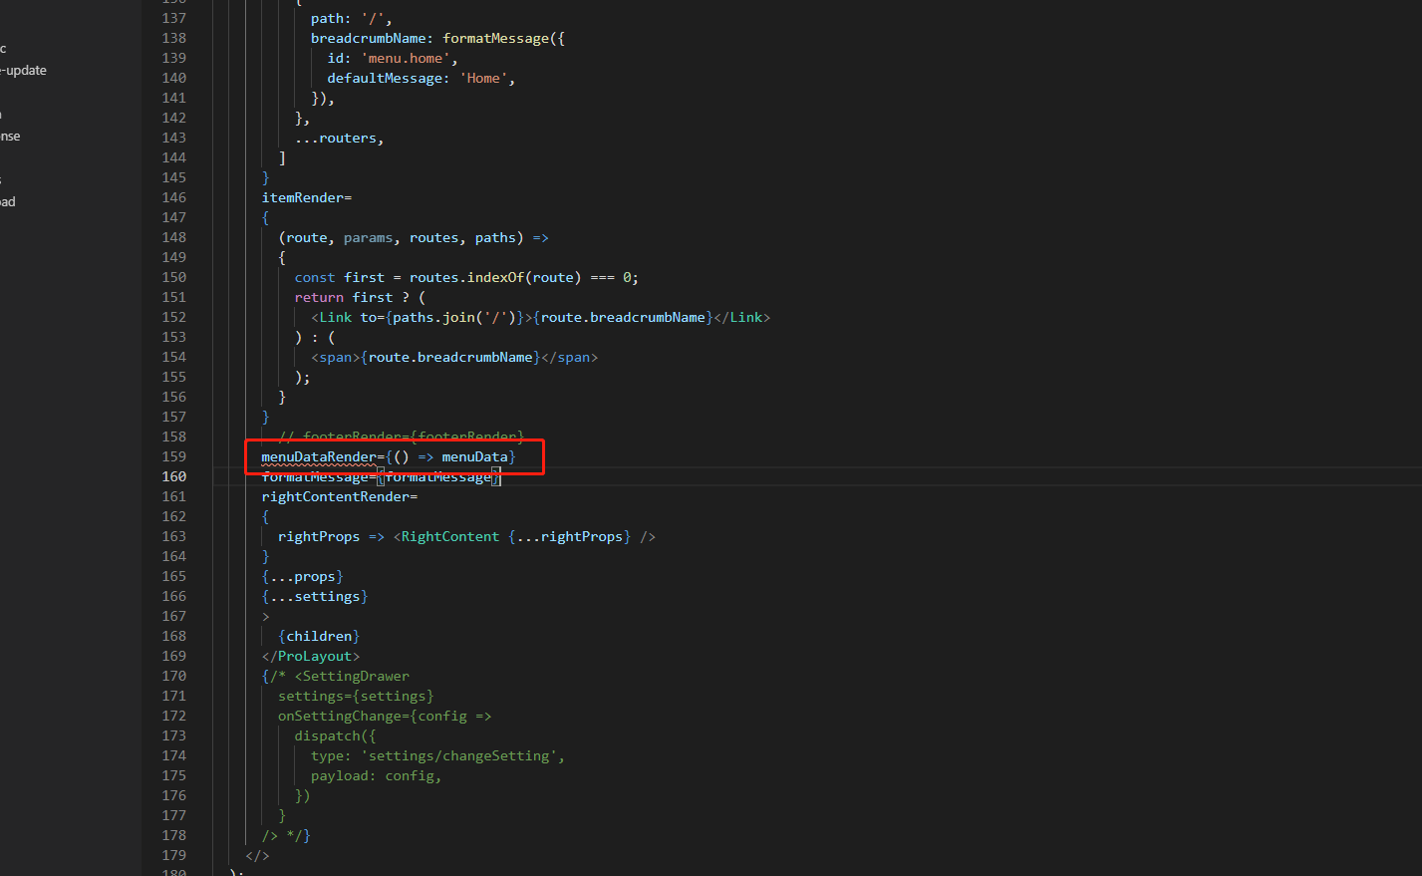Click the closing ProLayout tag
The width and height of the screenshot is (1422, 876).
click(311, 656)
